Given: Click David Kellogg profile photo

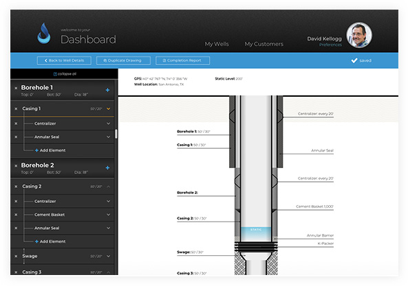Looking at the screenshot, I should tap(359, 35).
